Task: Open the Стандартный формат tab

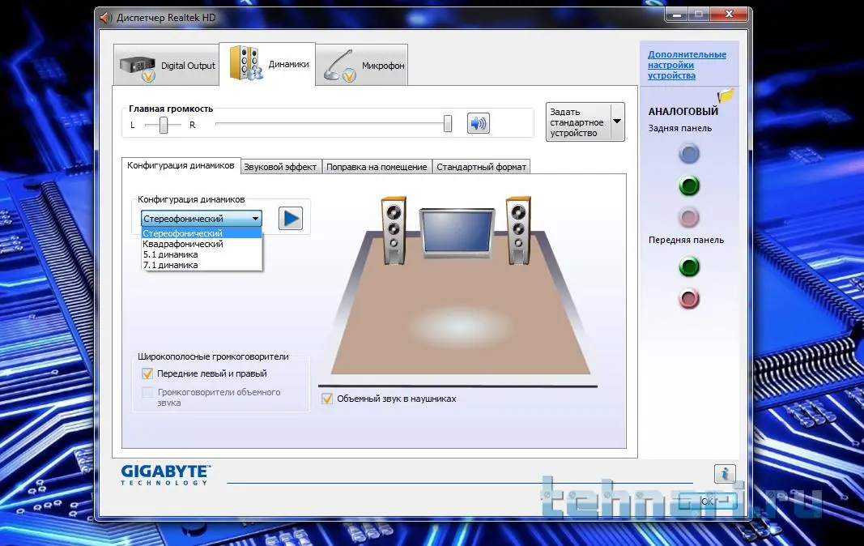Action: [481, 167]
